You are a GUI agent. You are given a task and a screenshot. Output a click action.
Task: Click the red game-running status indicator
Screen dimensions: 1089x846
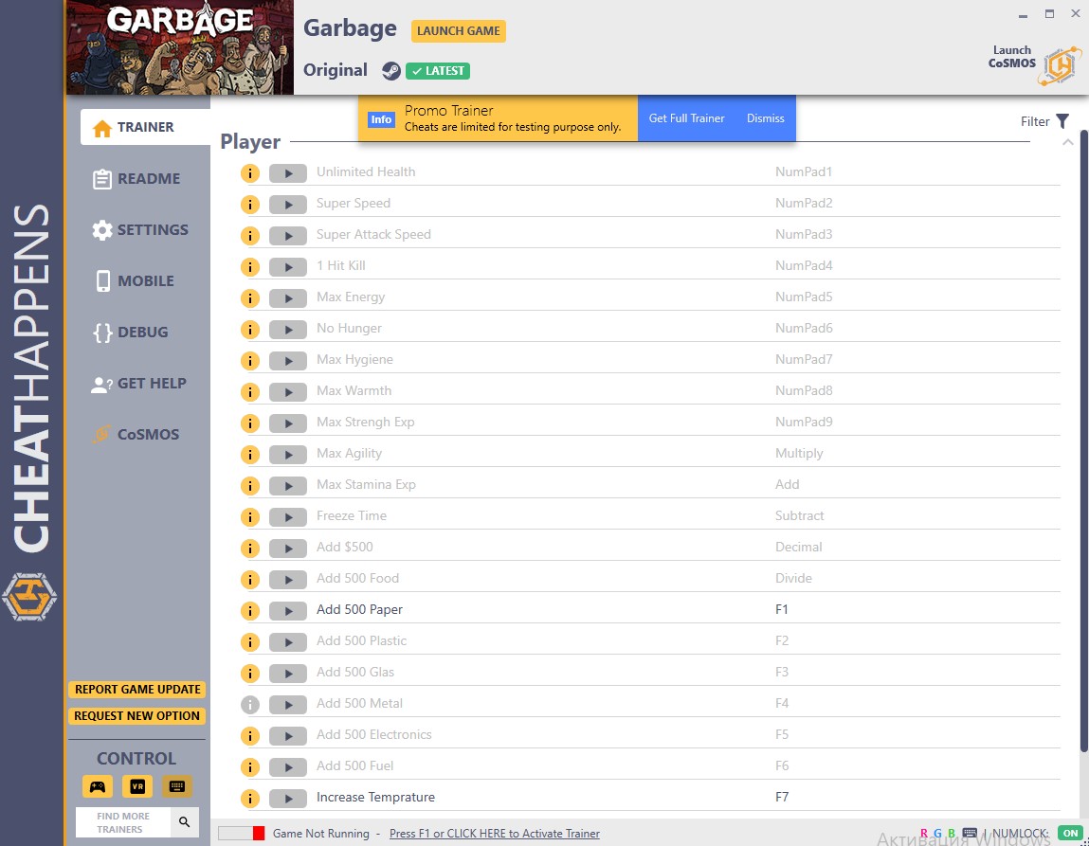coord(259,834)
